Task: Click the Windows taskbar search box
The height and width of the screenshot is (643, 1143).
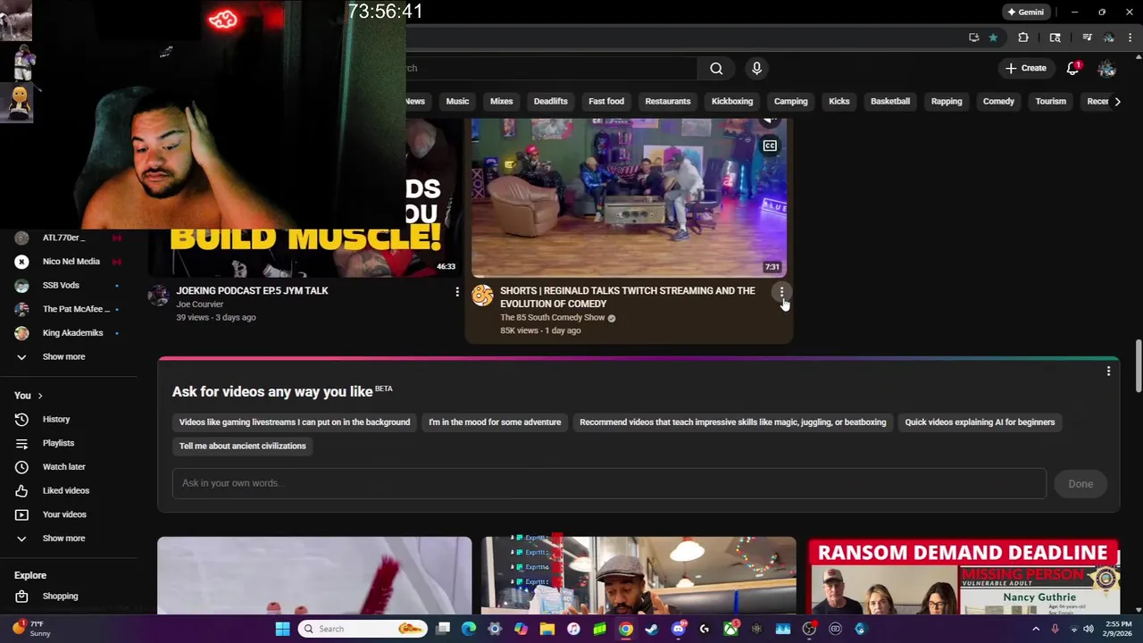Action: point(362,629)
